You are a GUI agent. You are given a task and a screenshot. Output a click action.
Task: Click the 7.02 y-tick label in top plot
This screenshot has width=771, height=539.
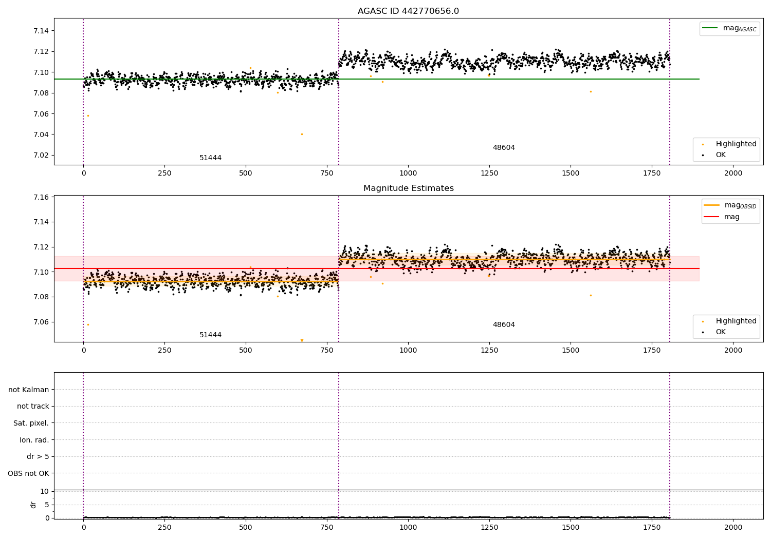(41, 156)
